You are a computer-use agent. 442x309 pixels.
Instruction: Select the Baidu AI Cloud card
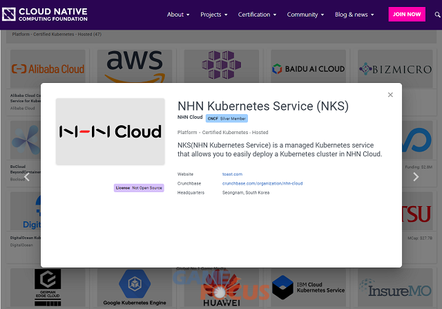tap(307, 69)
